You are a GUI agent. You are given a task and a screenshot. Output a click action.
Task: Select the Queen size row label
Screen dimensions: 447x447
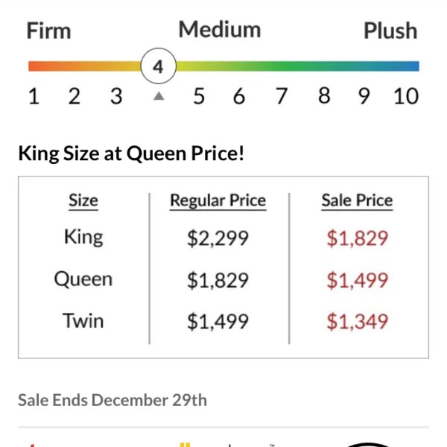[83, 279]
